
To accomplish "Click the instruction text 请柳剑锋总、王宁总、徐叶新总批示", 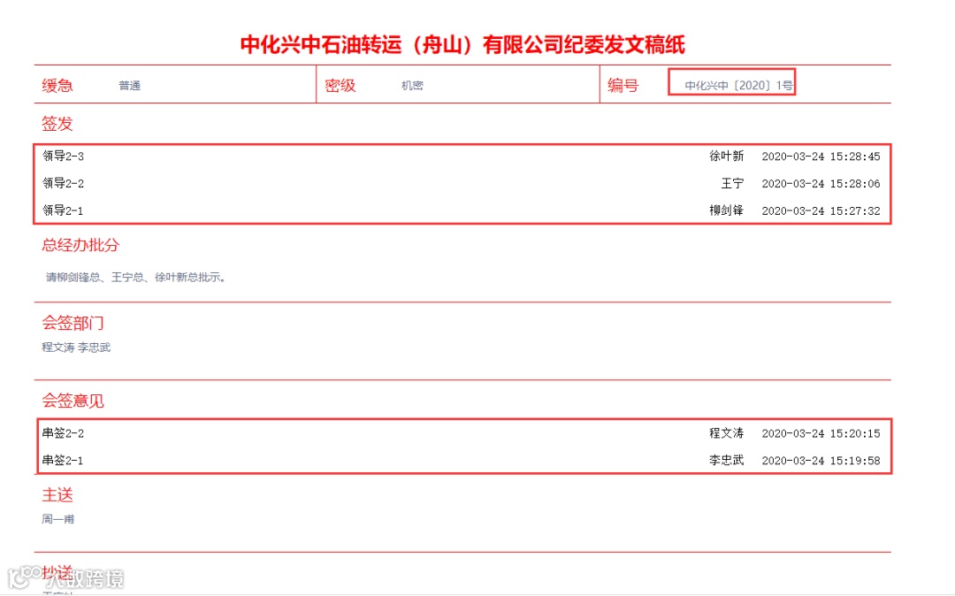I will click(136, 278).
